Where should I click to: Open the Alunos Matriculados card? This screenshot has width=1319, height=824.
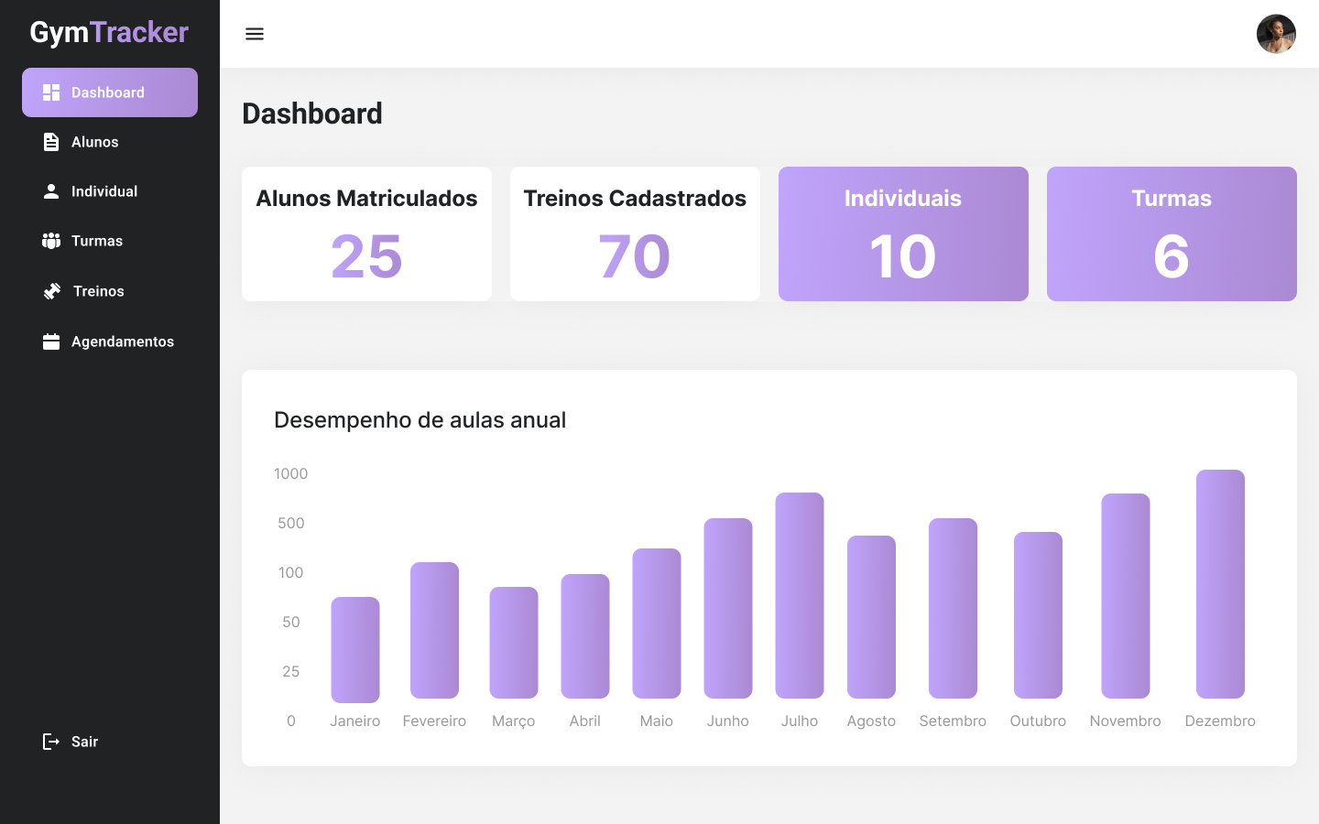pos(366,233)
